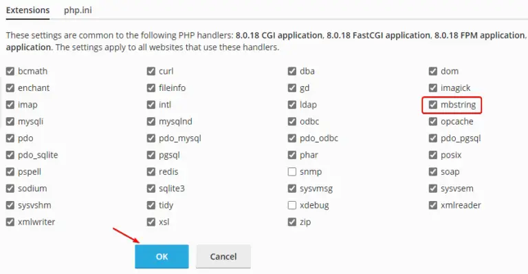Viewport: 528px width, 274px height.
Task: Uncheck the sodium extension checkbox
Action: (x=10, y=189)
